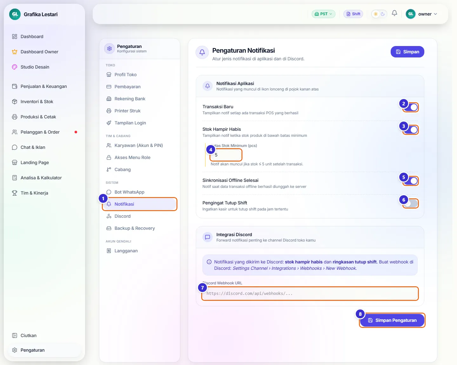This screenshot has height=365, width=457.
Task: Open the PST branch dropdown
Action: pos(323,14)
